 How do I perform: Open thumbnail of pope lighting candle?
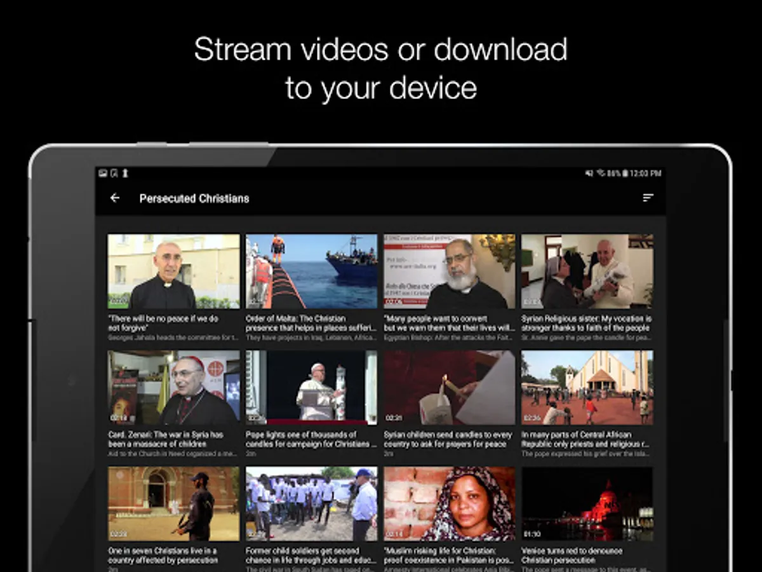click(x=312, y=388)
